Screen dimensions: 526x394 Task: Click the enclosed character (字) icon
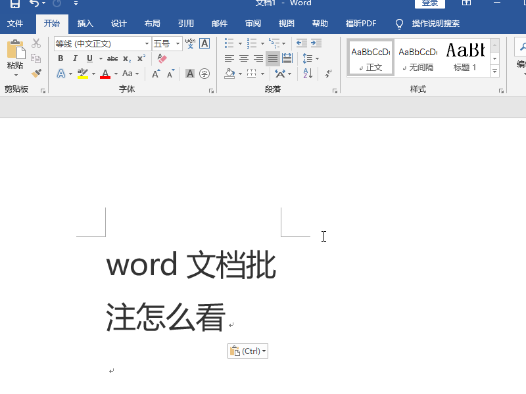tap(204, 74)
